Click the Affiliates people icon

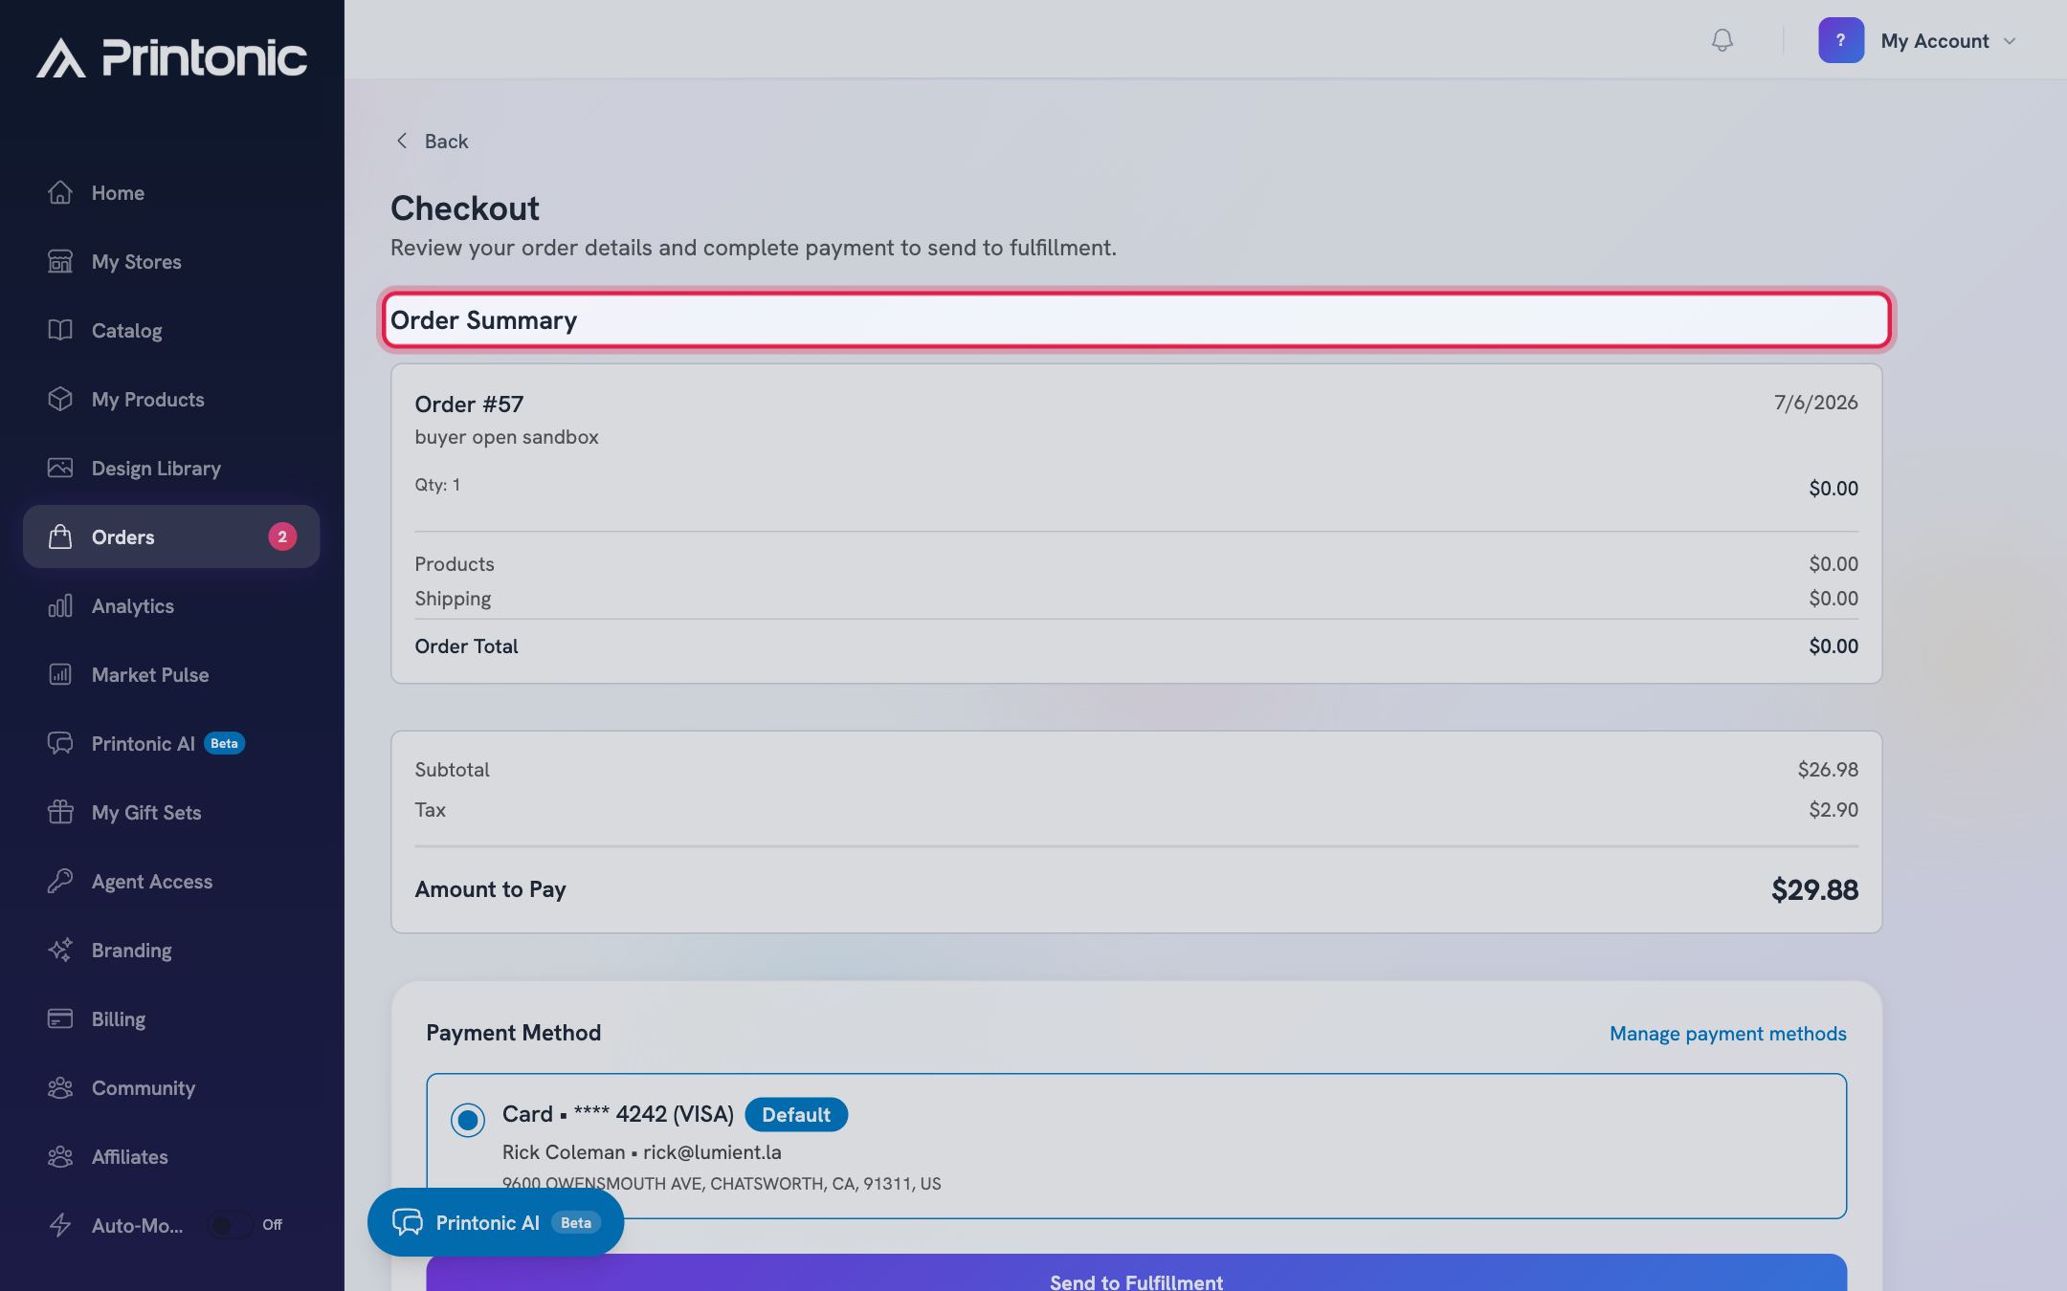60,1156
